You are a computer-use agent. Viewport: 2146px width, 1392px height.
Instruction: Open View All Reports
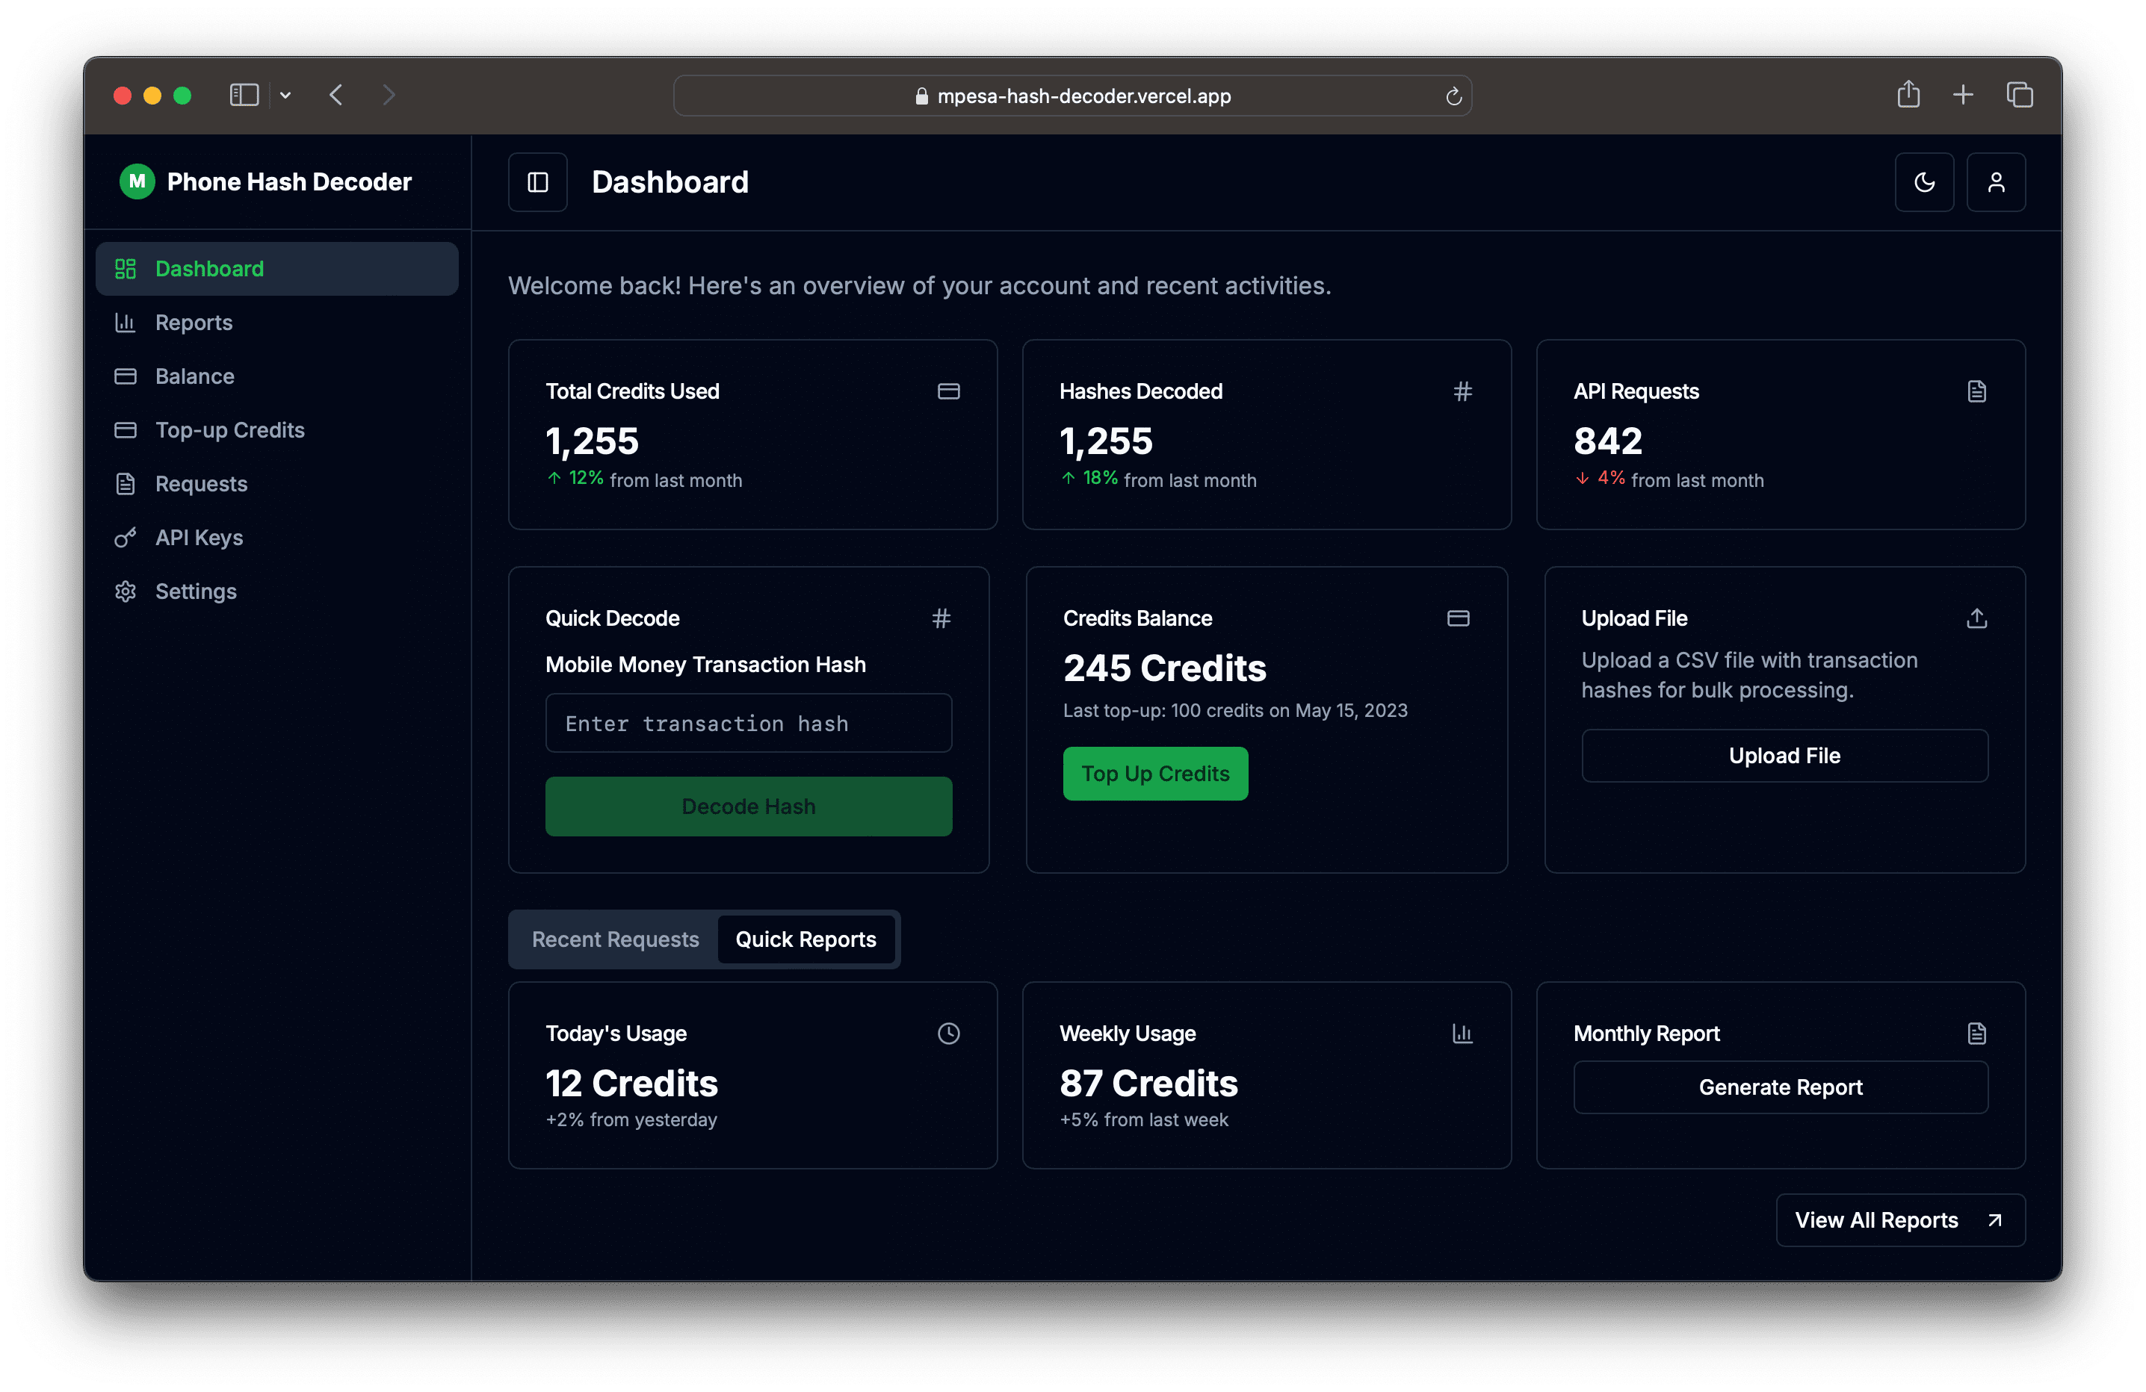pos(1899,1220)
